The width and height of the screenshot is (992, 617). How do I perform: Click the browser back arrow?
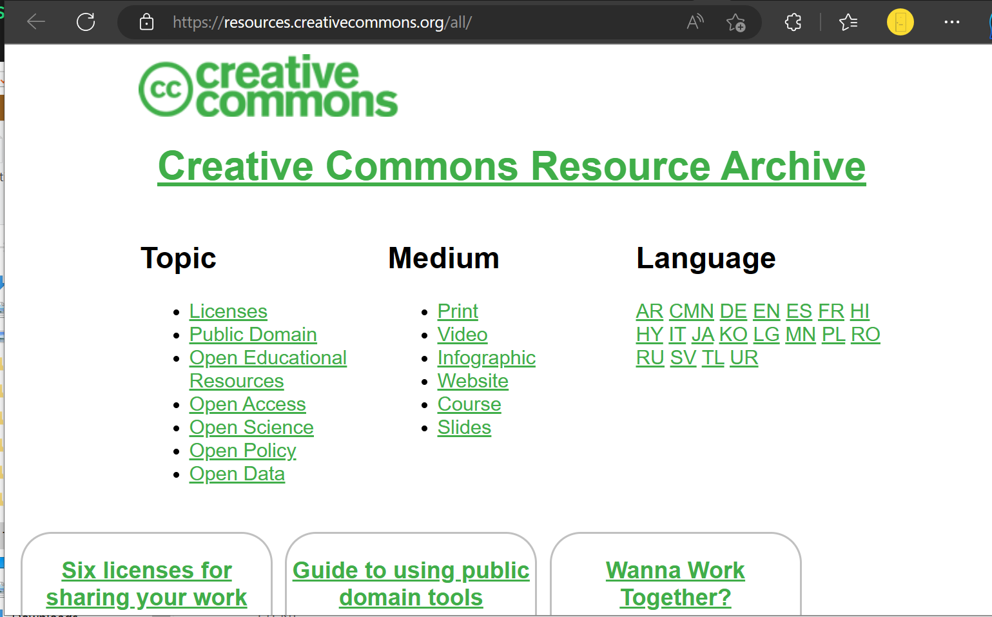pos(36,21)
